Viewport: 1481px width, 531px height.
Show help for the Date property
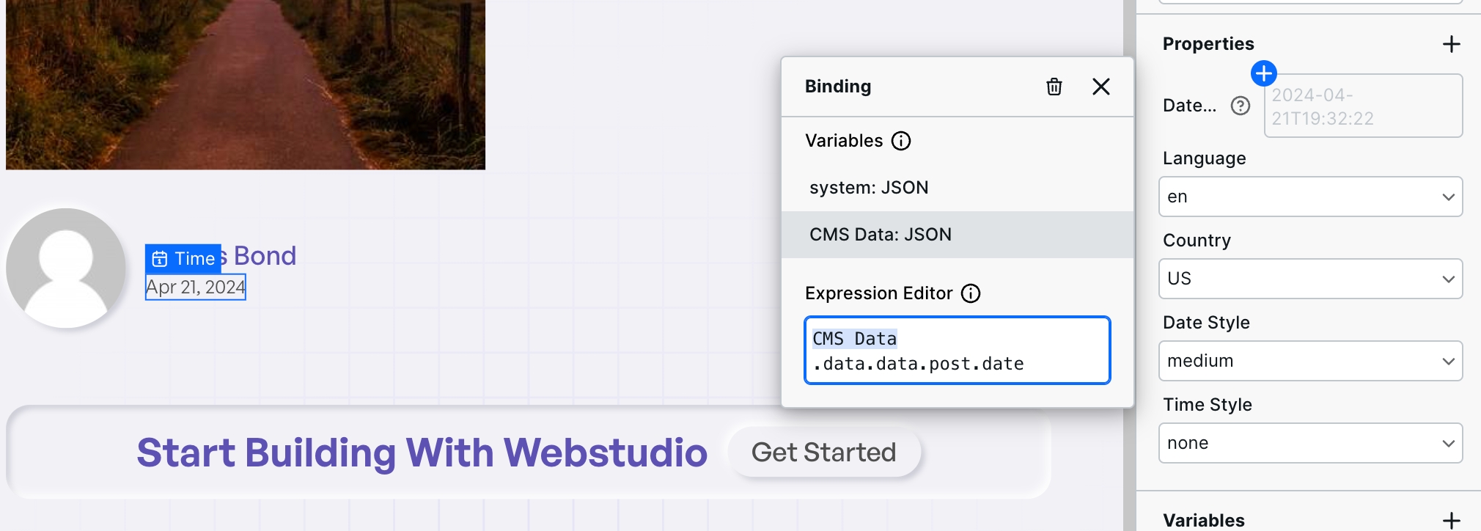pyautogui.click(x=1240, y=106)
